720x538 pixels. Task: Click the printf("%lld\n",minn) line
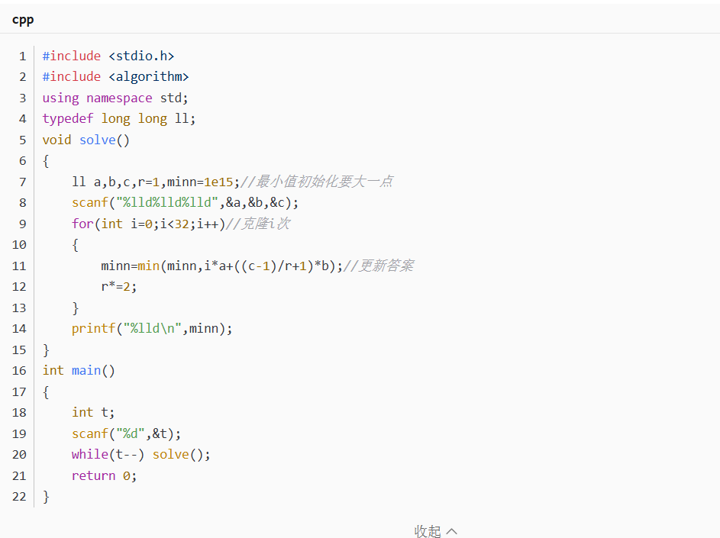(152, 329)
